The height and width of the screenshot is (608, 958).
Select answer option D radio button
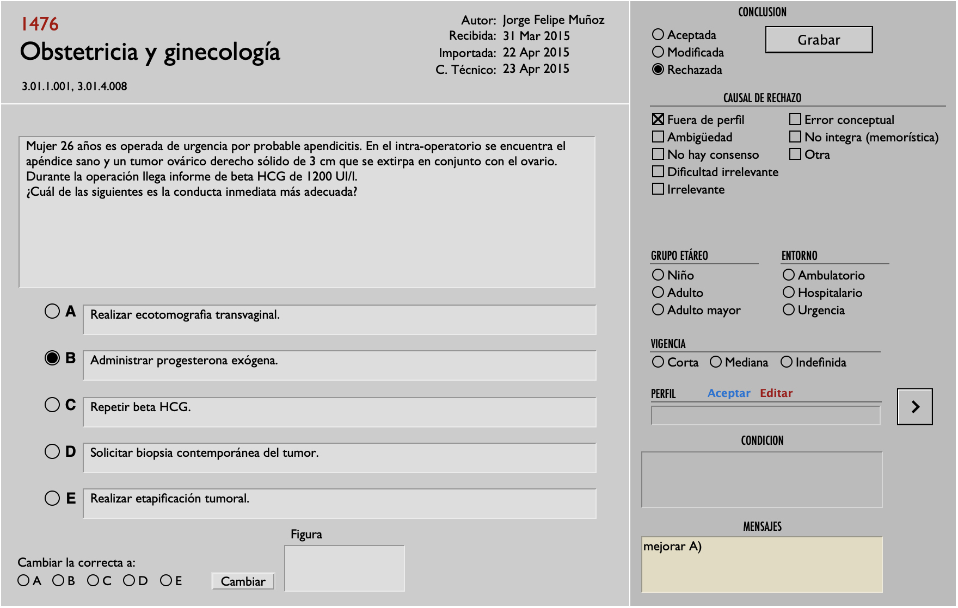[52, 451]
